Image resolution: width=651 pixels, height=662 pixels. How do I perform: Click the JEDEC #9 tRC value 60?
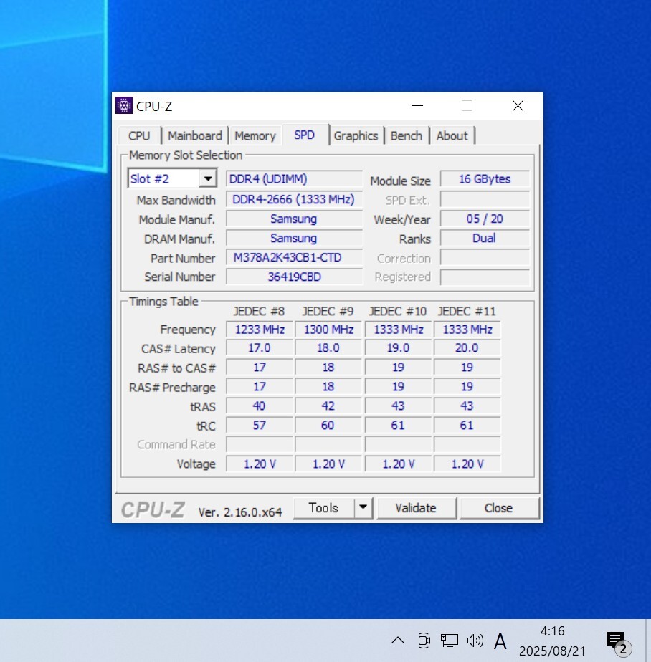click(328, 426)
